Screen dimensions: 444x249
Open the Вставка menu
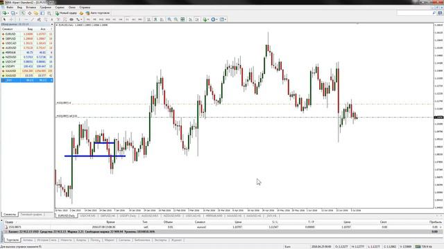(x=31, y=8)
